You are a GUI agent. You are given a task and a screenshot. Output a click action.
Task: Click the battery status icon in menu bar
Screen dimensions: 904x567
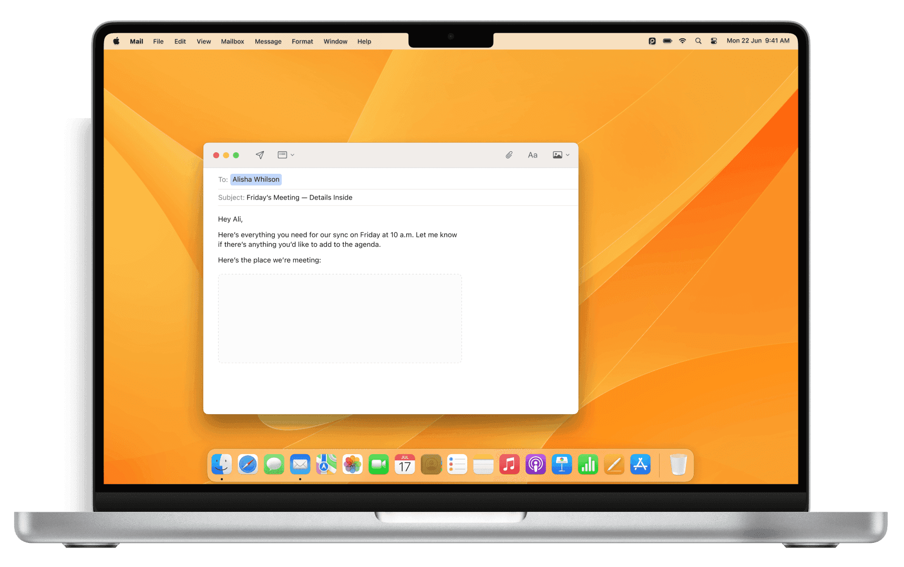[667, 41]
